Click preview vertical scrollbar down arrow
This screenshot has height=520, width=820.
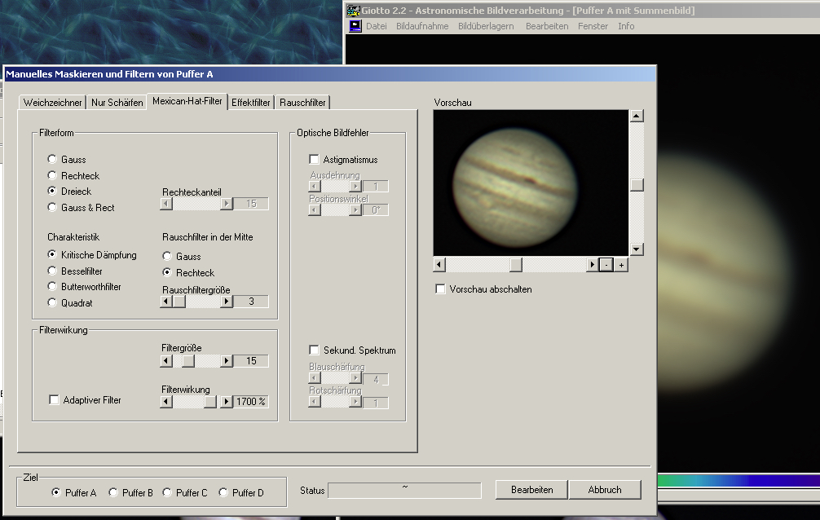tap(637, 249)
